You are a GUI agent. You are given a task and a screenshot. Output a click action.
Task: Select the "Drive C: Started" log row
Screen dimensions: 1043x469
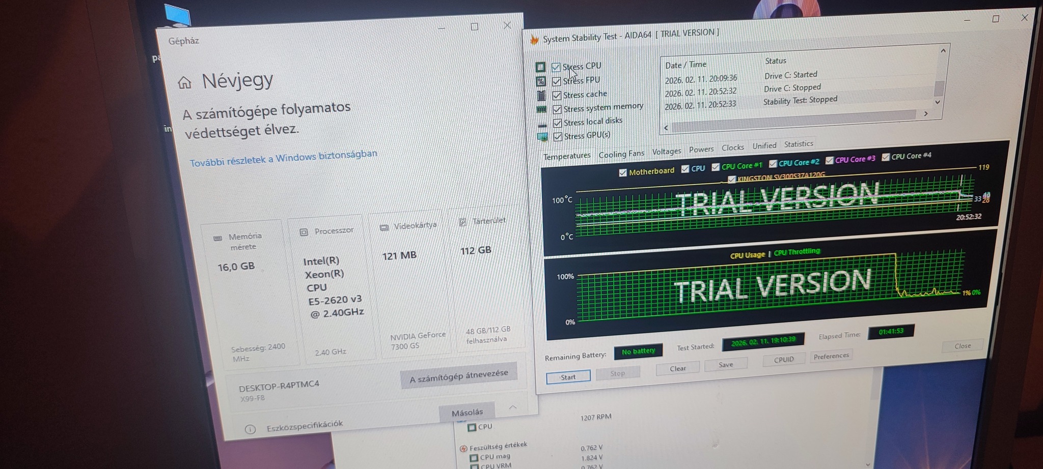coord(790,75)
